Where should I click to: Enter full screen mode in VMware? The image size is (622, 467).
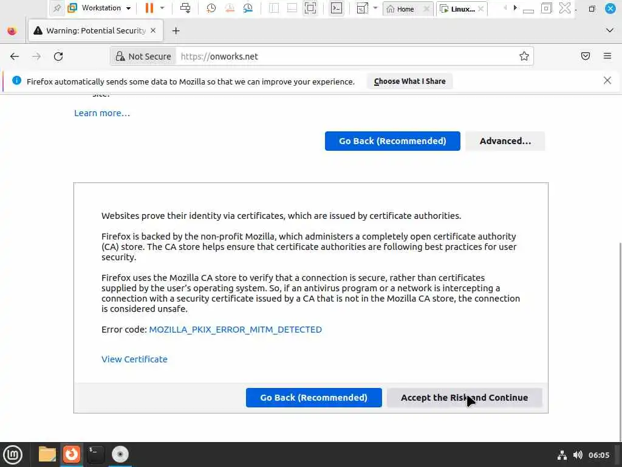pyautogui.click(x=310, y=8)
